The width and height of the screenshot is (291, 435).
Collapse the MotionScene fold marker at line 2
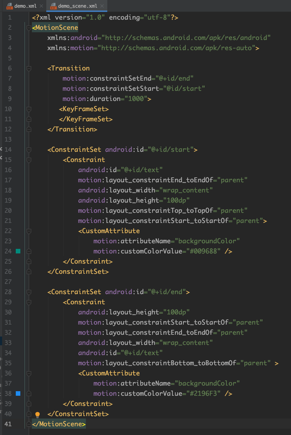[29, 27]
